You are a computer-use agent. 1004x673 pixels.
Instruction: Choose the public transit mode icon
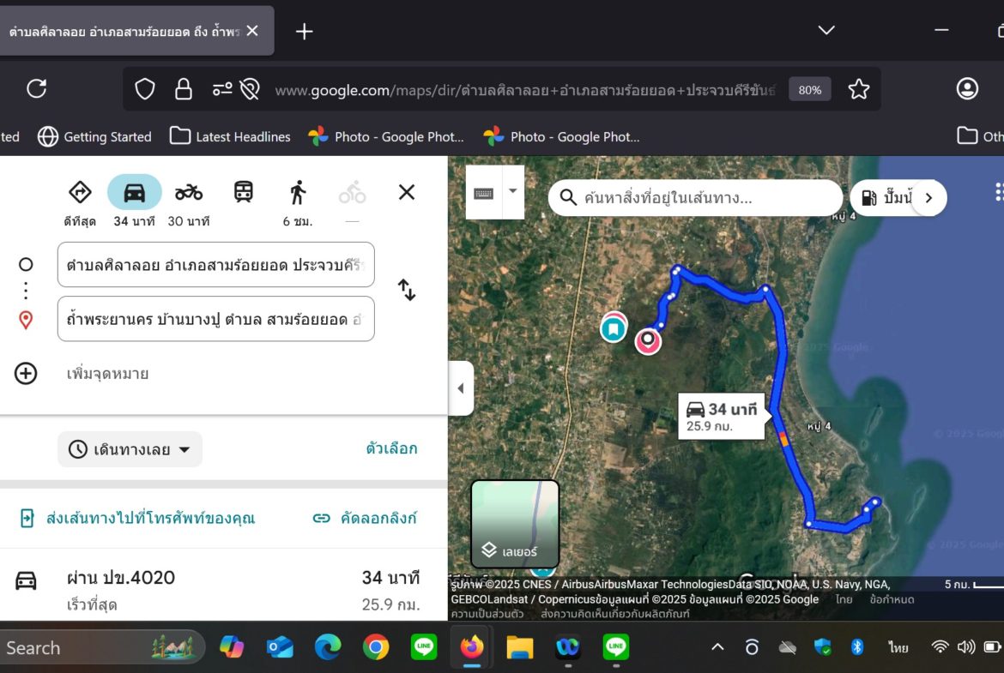tap(244, 192)
